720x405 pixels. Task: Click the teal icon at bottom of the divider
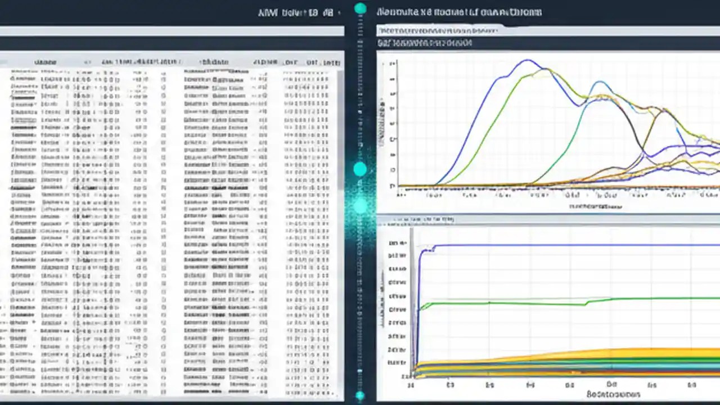point(360,395)
